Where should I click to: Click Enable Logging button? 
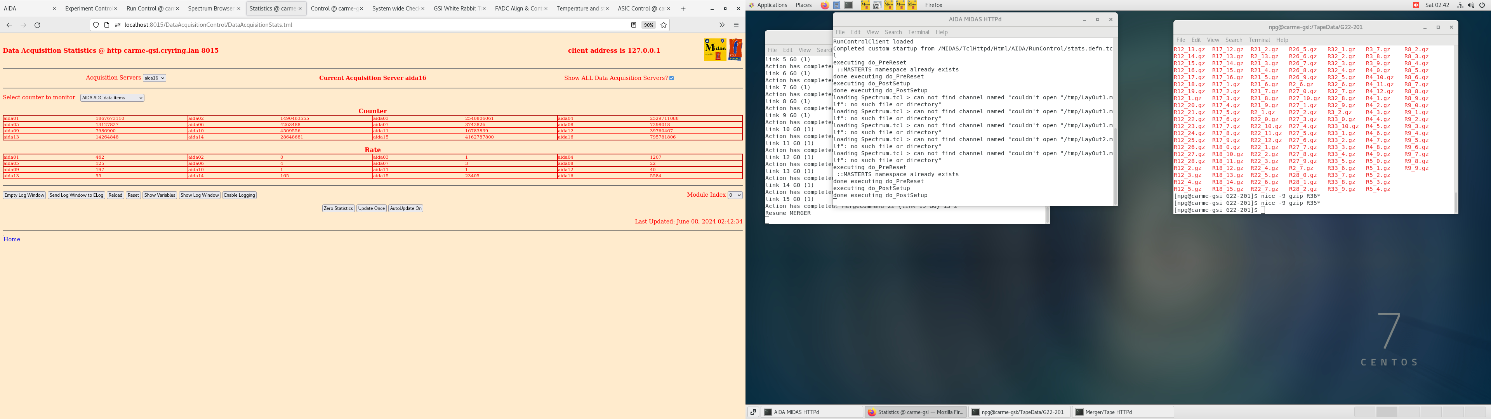pos(239,195)
